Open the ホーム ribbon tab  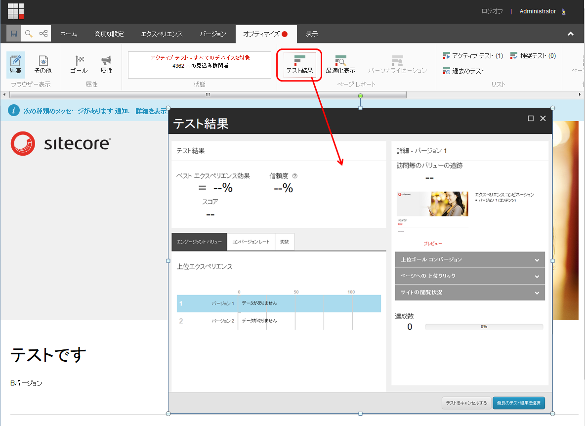pyautogui.click(x=69, y=34)
